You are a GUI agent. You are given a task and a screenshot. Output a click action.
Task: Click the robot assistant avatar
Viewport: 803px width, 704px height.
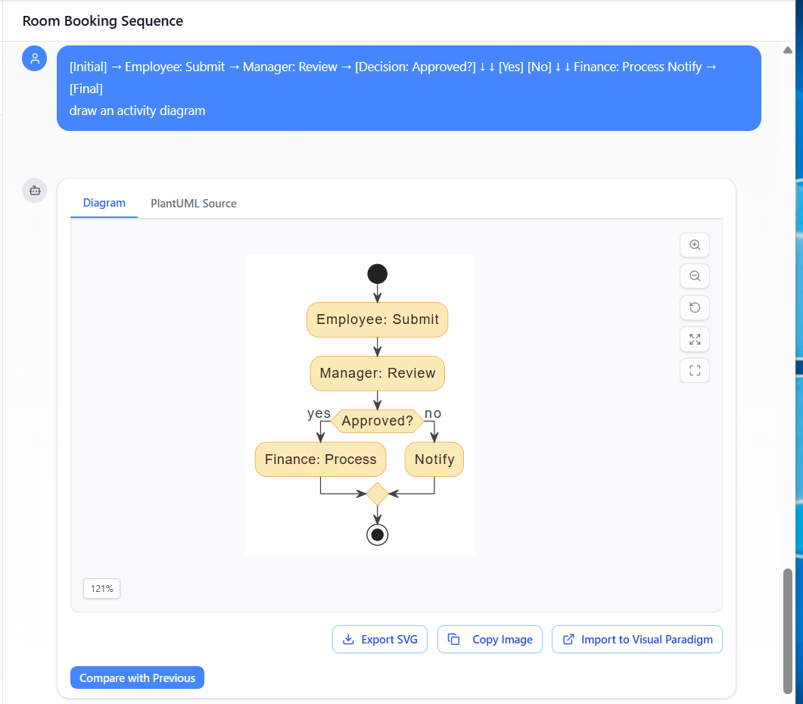34,190
